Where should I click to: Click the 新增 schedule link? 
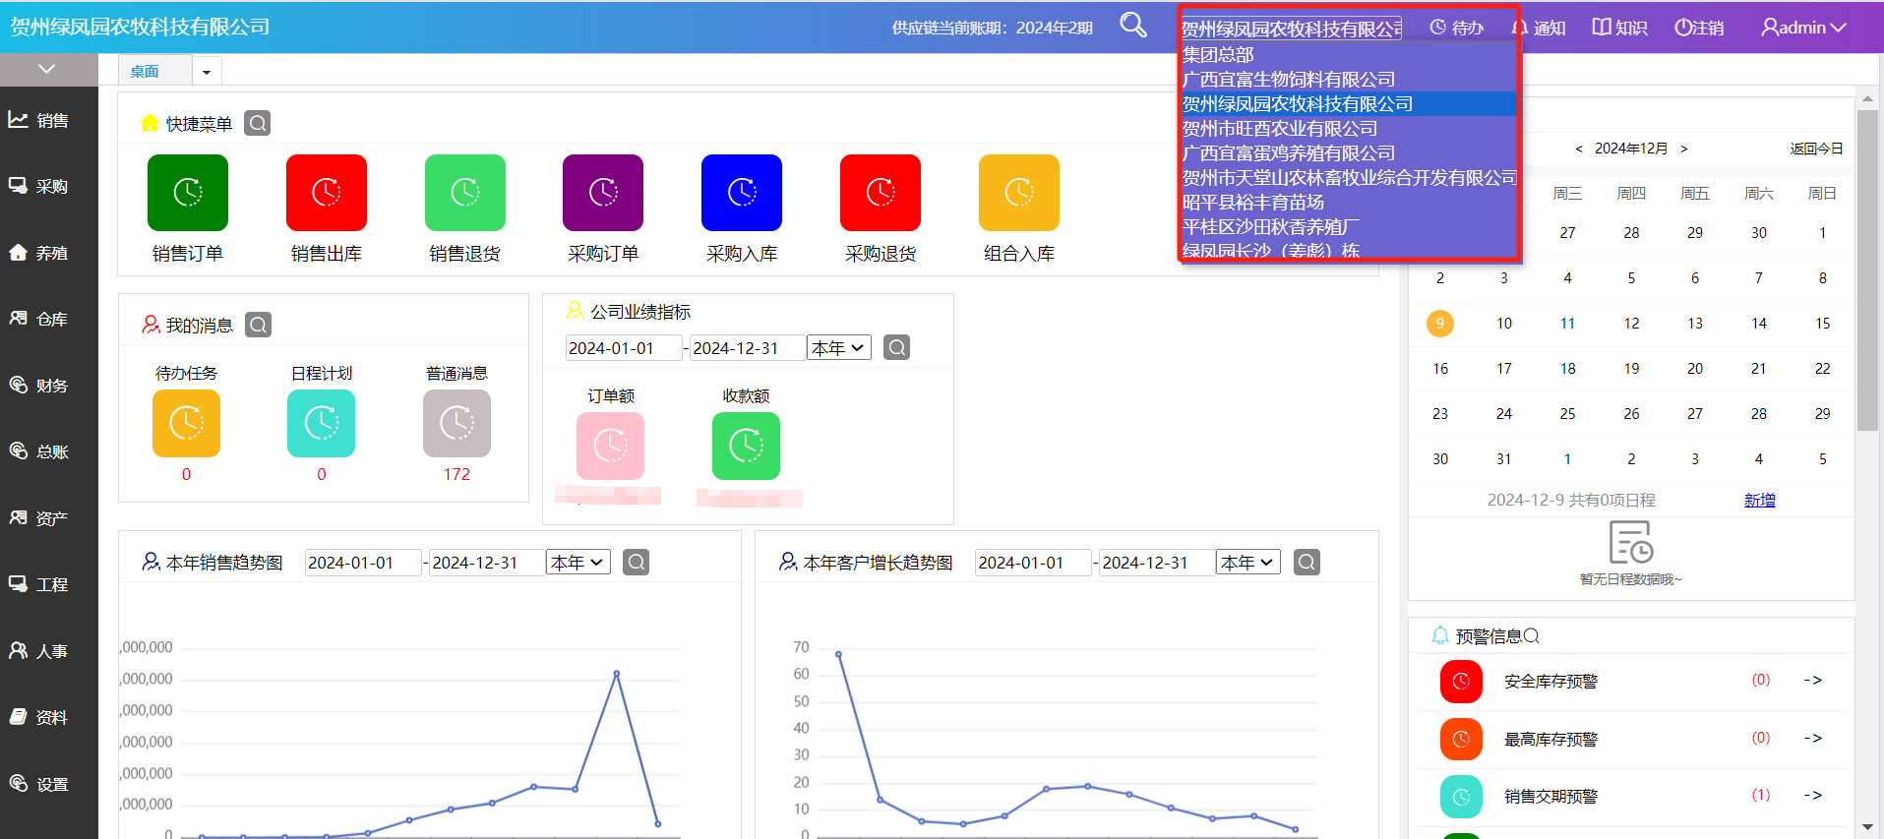1759,501
